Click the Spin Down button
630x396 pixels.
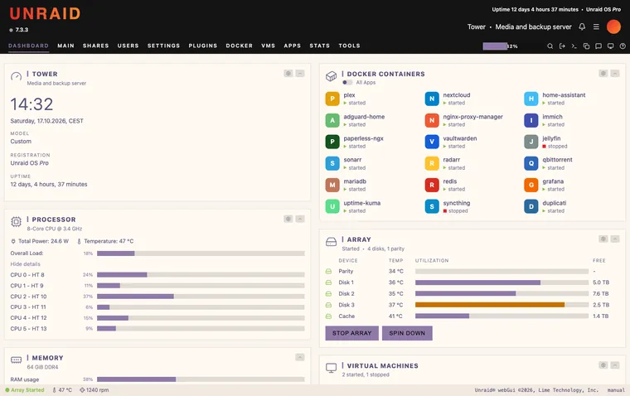[407, 333]
